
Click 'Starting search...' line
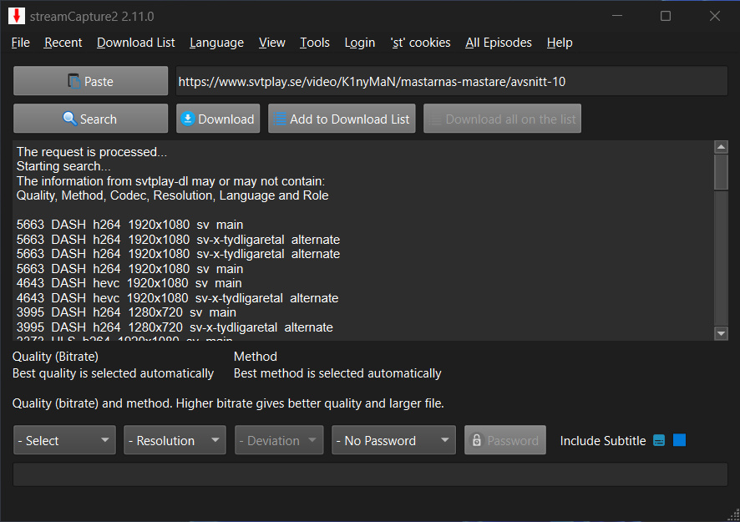(63, 166)
